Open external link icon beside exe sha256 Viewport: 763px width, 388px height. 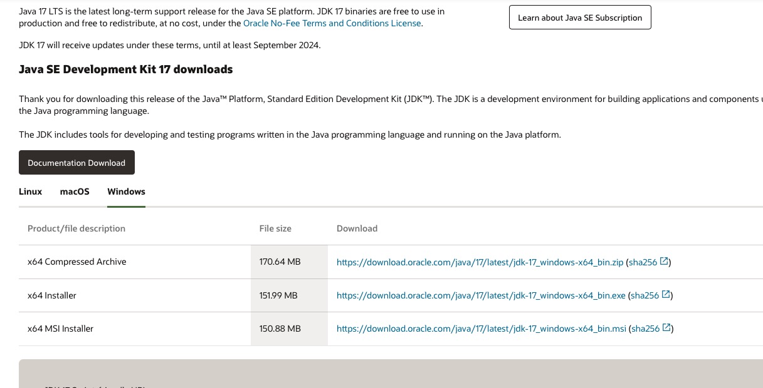[666, 295]
